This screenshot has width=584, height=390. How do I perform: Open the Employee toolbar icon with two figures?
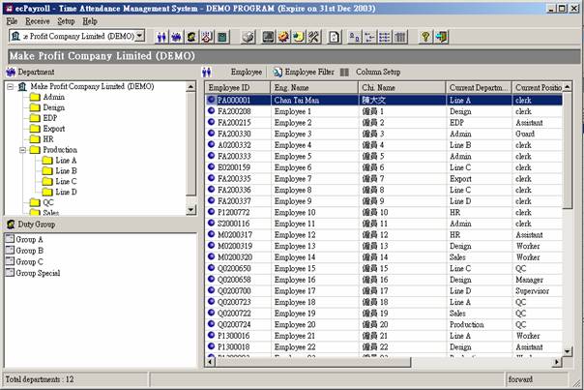pos(161,37)
